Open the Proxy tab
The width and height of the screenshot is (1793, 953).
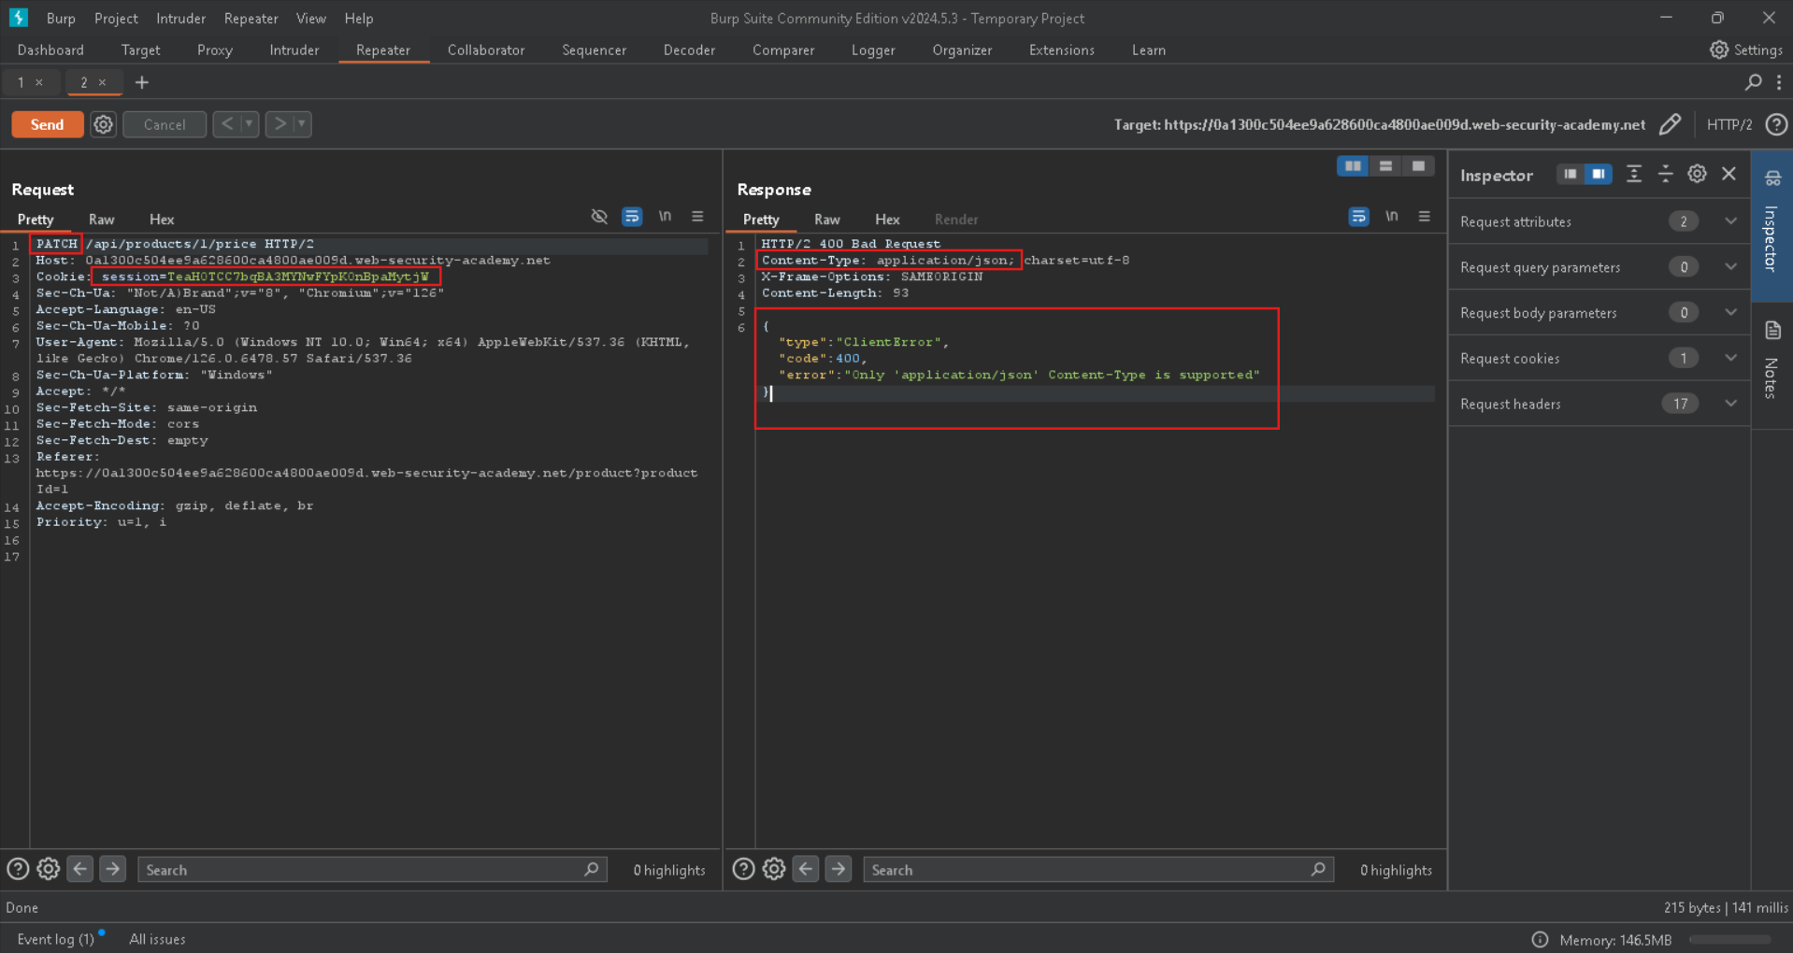(x=214, y=50)
